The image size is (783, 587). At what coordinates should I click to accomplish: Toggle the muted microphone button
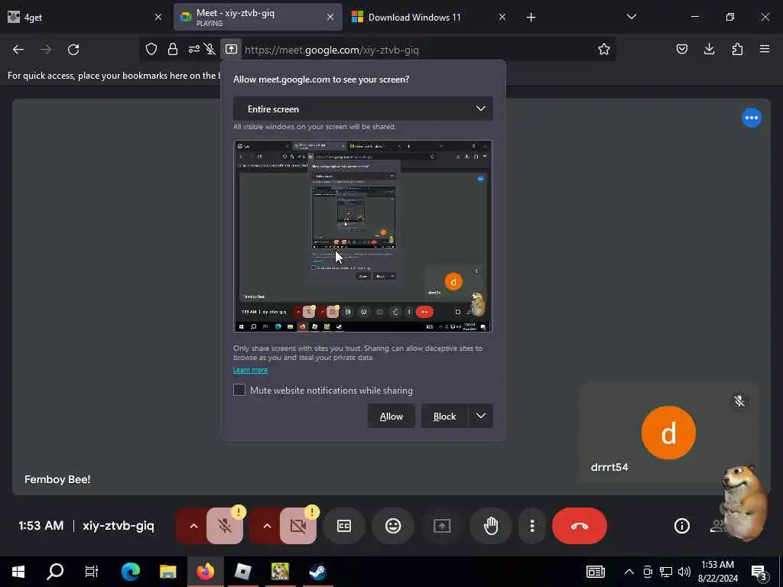(225, 526)
